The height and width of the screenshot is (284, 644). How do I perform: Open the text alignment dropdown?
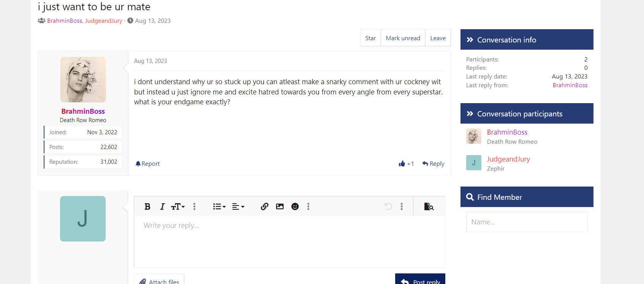click(x=238, y=207)
